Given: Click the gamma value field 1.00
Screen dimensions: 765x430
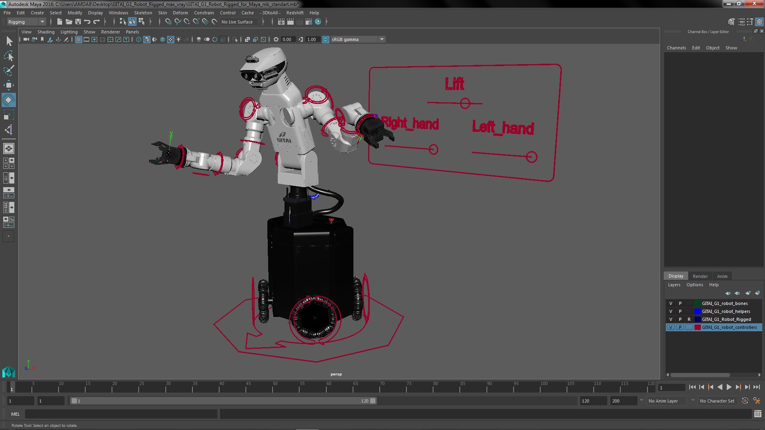Looking at the screenshot, I should [x=313, y=39].
